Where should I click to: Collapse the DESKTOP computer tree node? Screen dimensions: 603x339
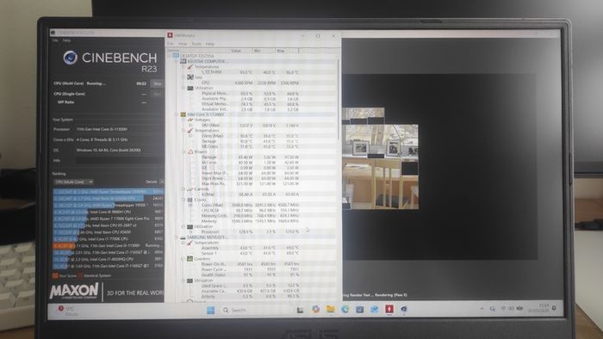click(x=170, y=56)
